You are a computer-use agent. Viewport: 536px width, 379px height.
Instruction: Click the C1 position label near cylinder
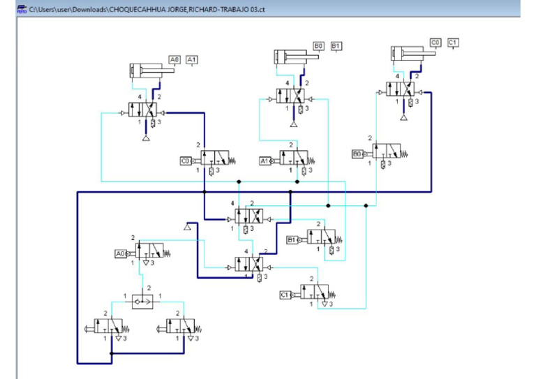453,43
